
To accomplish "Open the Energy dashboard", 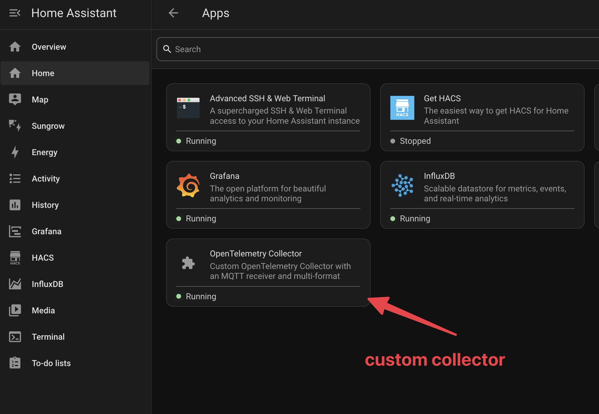I will click(75, 152).
